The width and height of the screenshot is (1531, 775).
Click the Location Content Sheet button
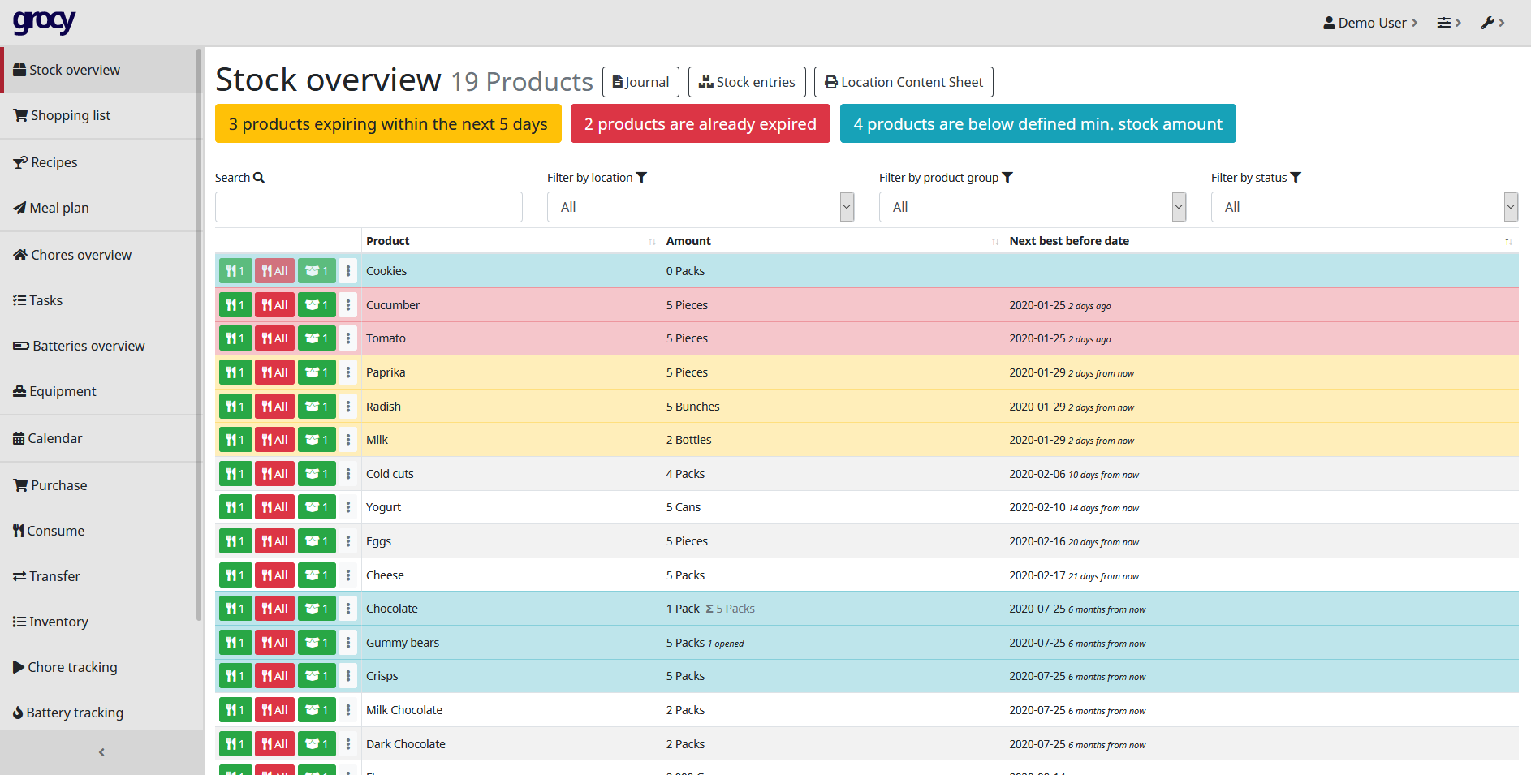(x=903, y=82)
